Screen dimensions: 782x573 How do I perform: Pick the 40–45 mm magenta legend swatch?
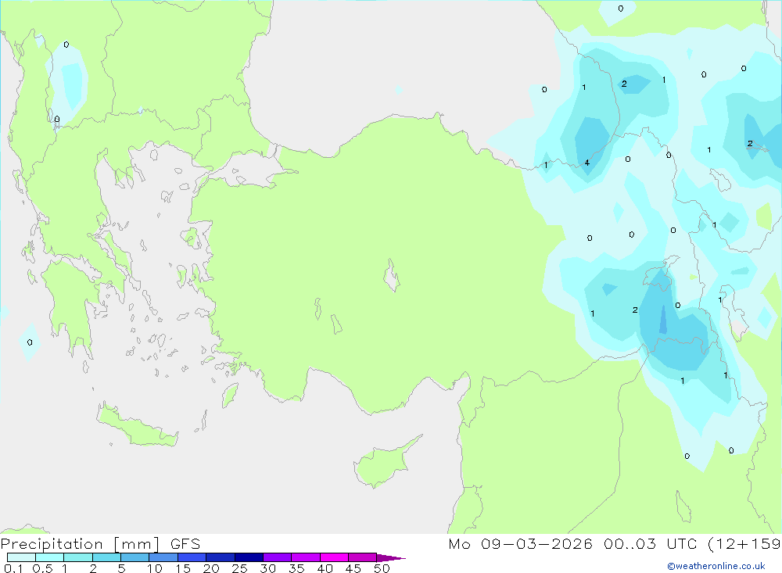[x=334, y=557]
